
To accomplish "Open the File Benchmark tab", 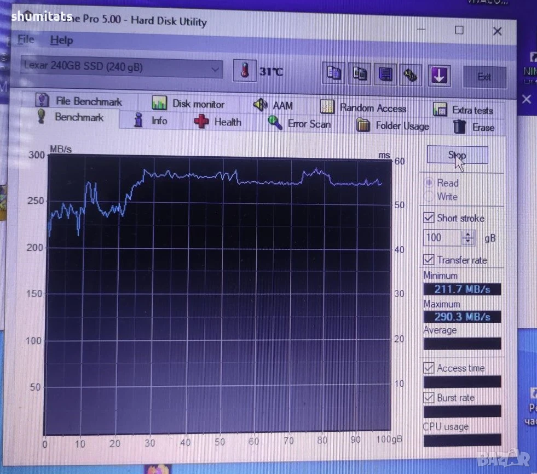I will coord(78,101).
